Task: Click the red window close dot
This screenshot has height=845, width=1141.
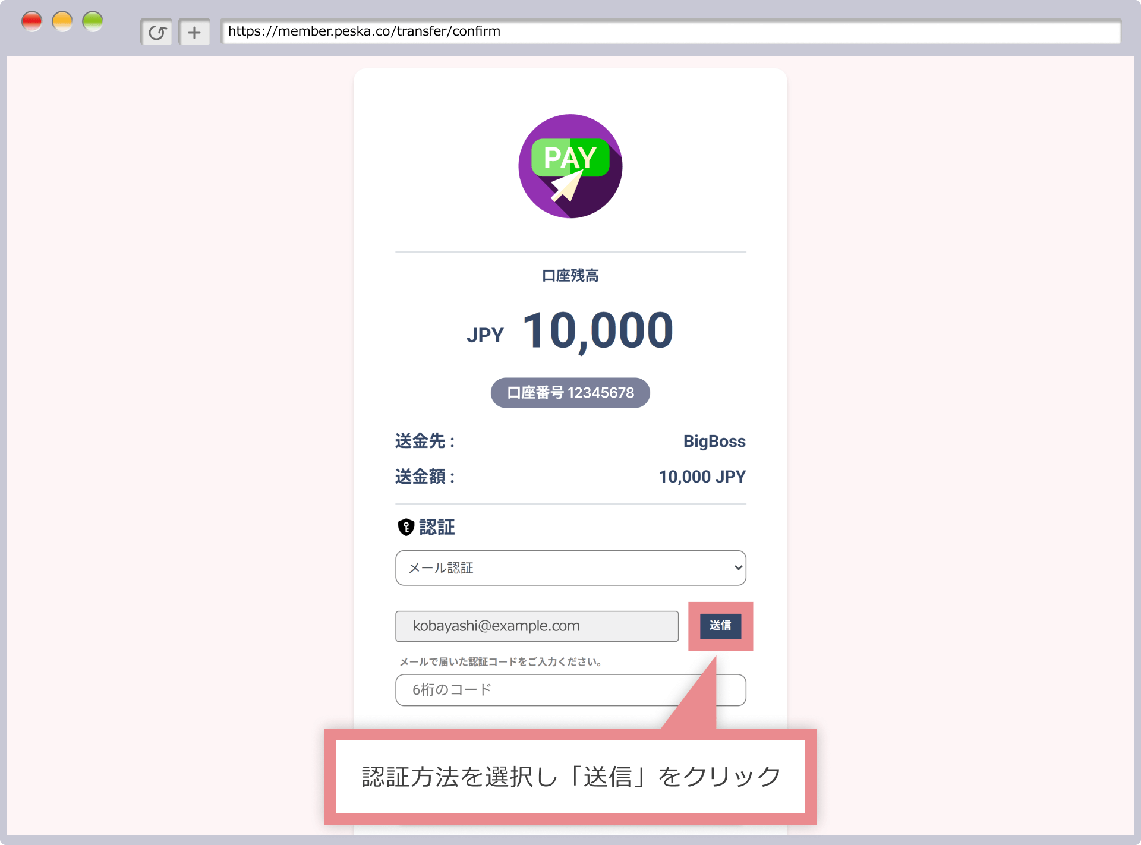Action: (31, 21)
